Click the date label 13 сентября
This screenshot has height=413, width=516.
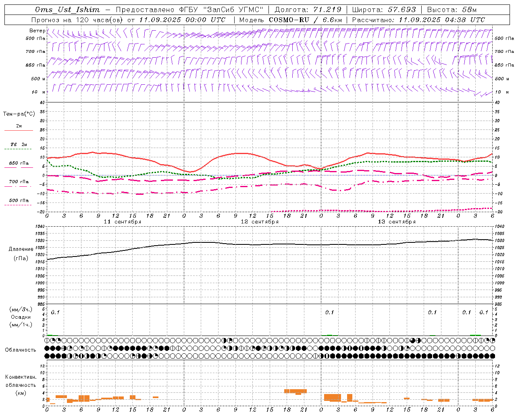(x=397, y=222)
